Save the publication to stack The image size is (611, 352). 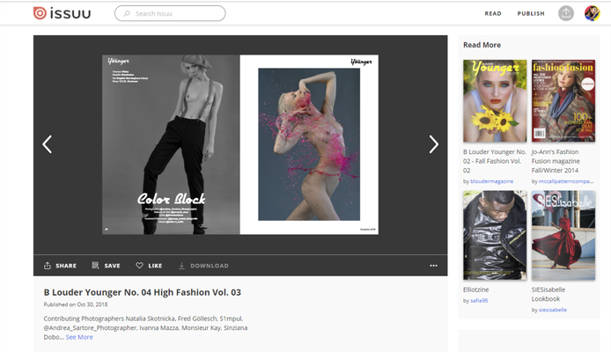(x=106, y=265)
